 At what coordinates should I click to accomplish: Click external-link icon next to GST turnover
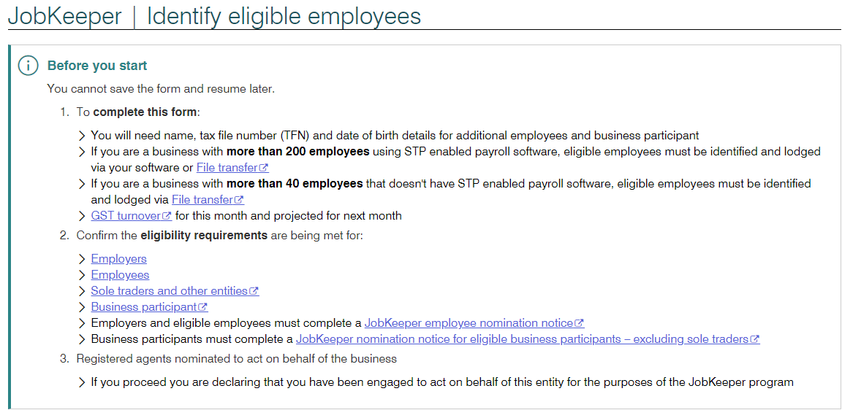(167, 216)
